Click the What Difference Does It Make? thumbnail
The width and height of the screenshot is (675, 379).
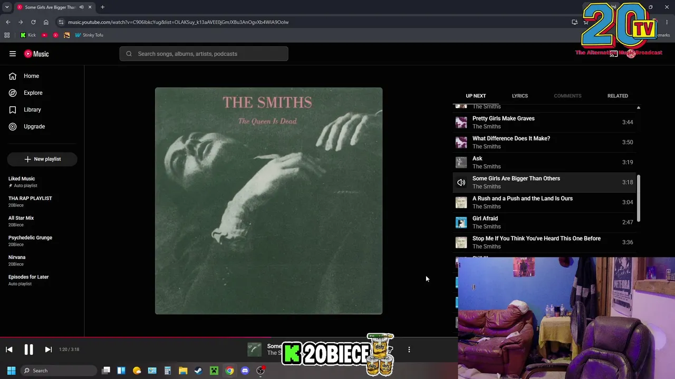[461, 142]
